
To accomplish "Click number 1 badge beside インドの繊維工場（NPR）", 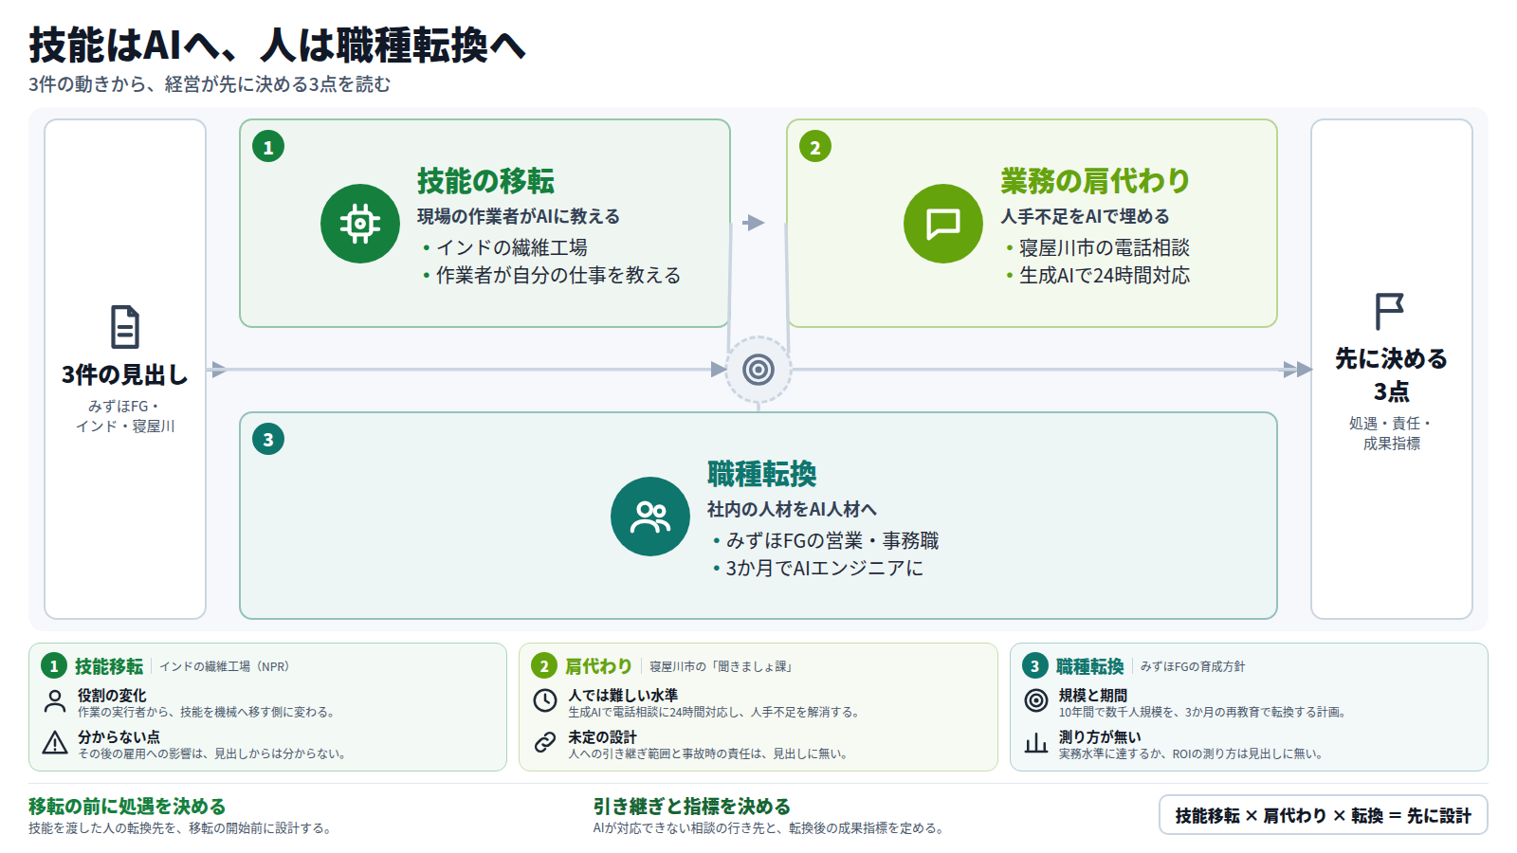I will [x=54, y=666].
